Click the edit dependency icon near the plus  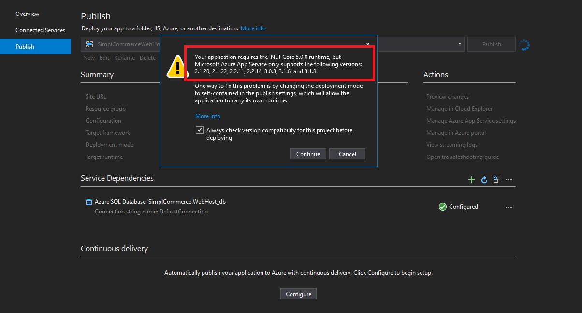pos(496,179)
